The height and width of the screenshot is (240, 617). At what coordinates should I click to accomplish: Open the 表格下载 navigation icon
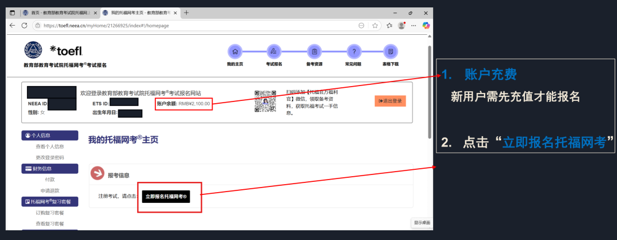[390, 51]
